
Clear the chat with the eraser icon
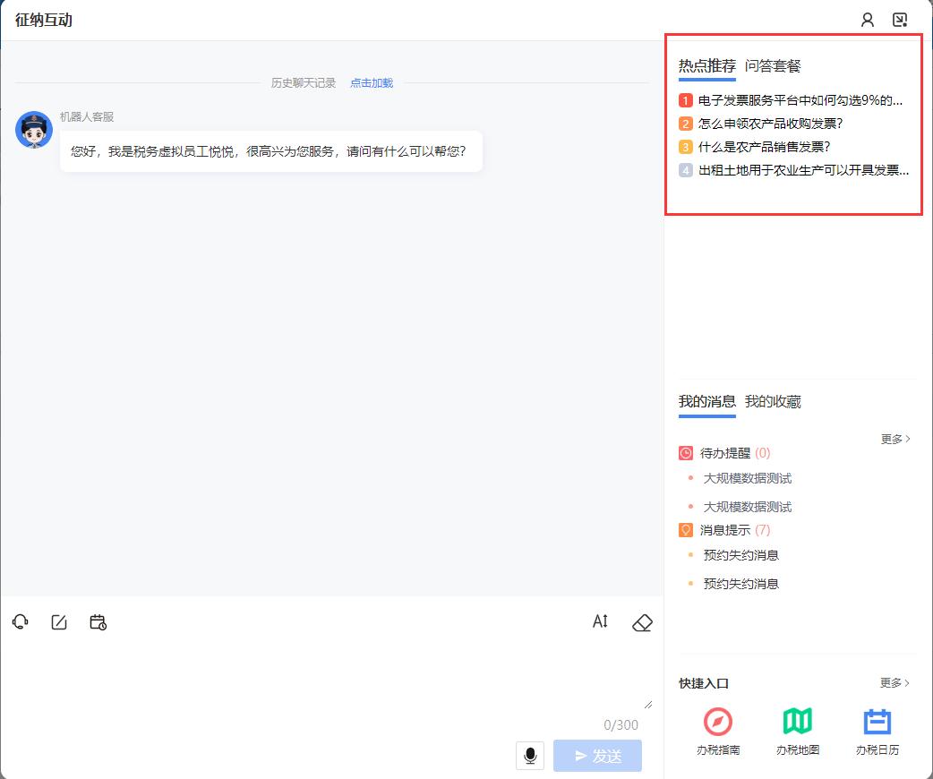pyautogui.click(x=641, y=621)
